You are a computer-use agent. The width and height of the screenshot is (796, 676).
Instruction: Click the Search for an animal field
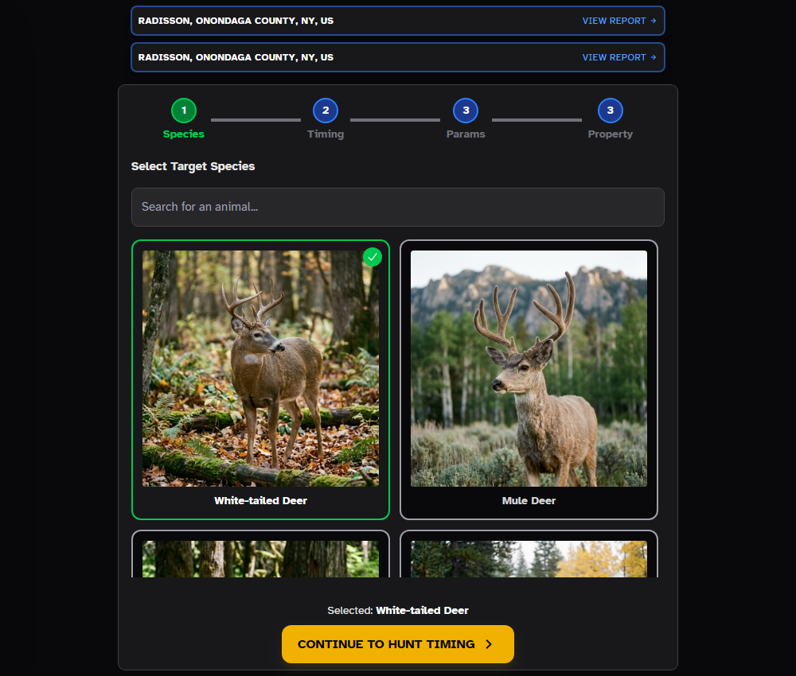point(397,207)
